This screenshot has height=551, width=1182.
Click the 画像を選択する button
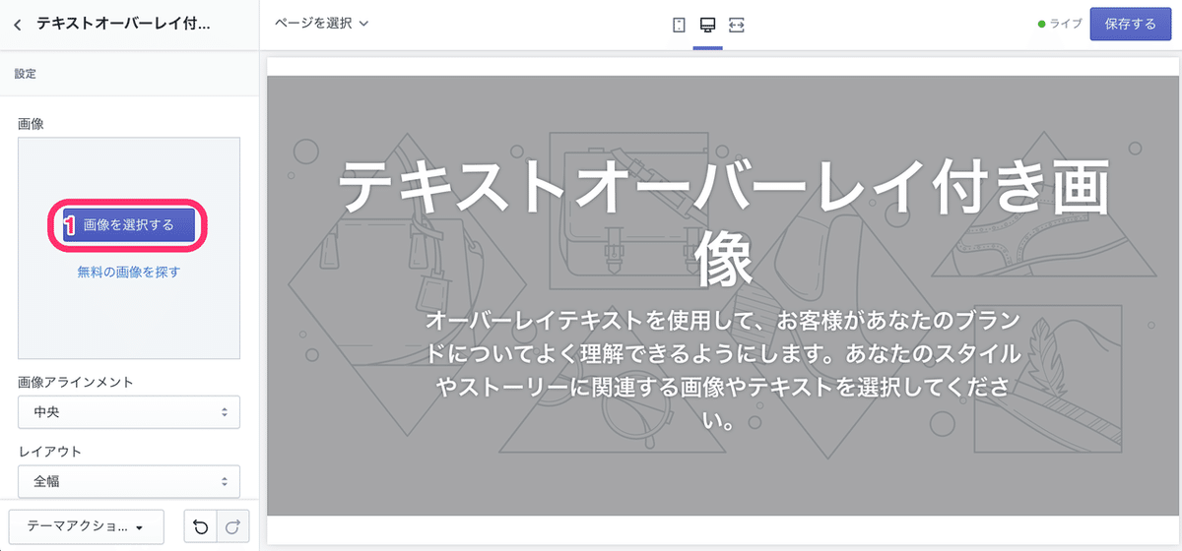[128, 225]
